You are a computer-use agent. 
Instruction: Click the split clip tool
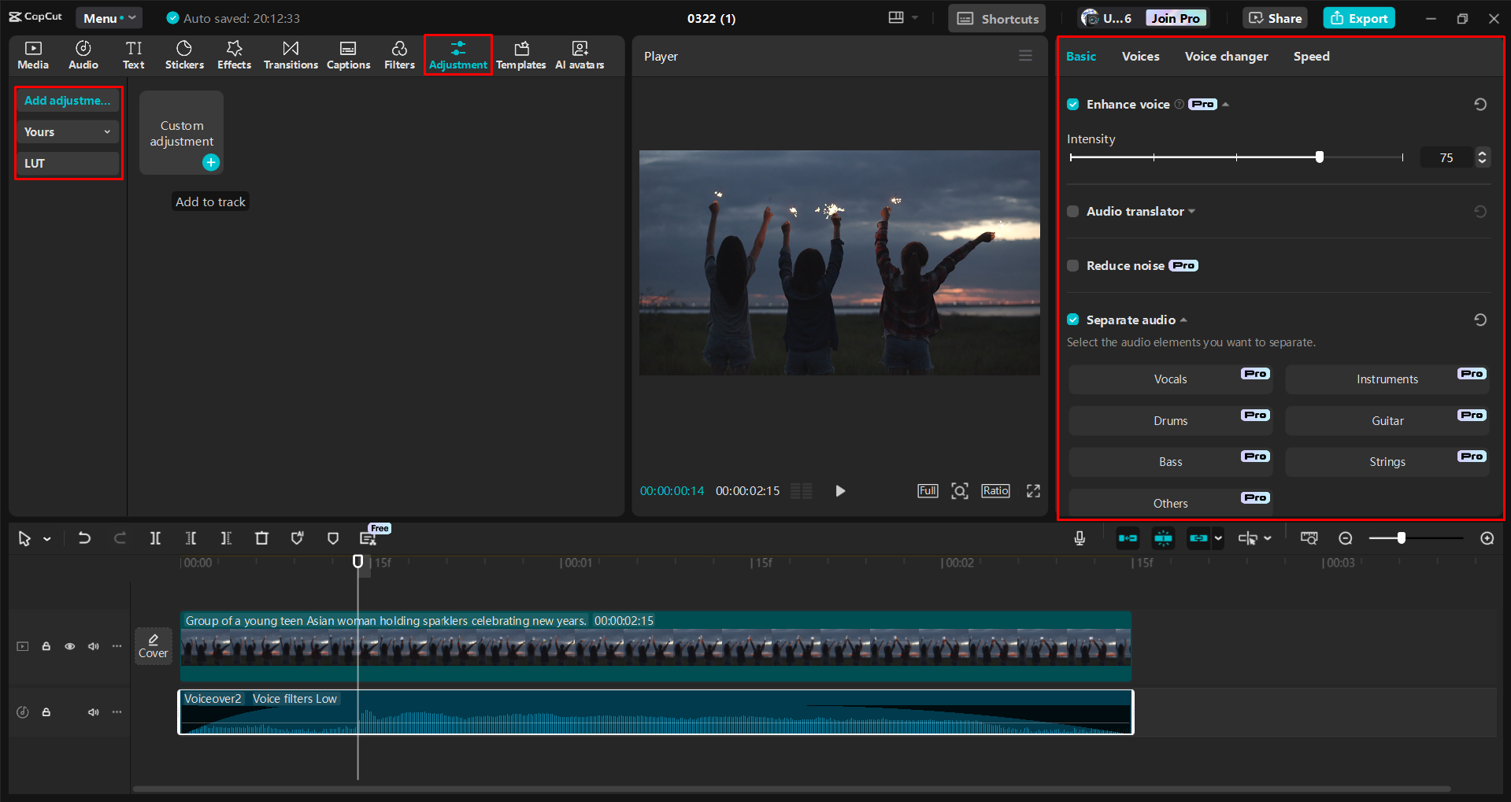coord(155,538)
